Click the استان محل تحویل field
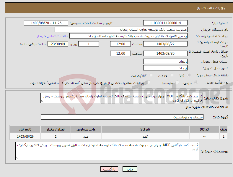Image resolution: width=233 pixels, height=177 pixels. click(x=165, y=61)
